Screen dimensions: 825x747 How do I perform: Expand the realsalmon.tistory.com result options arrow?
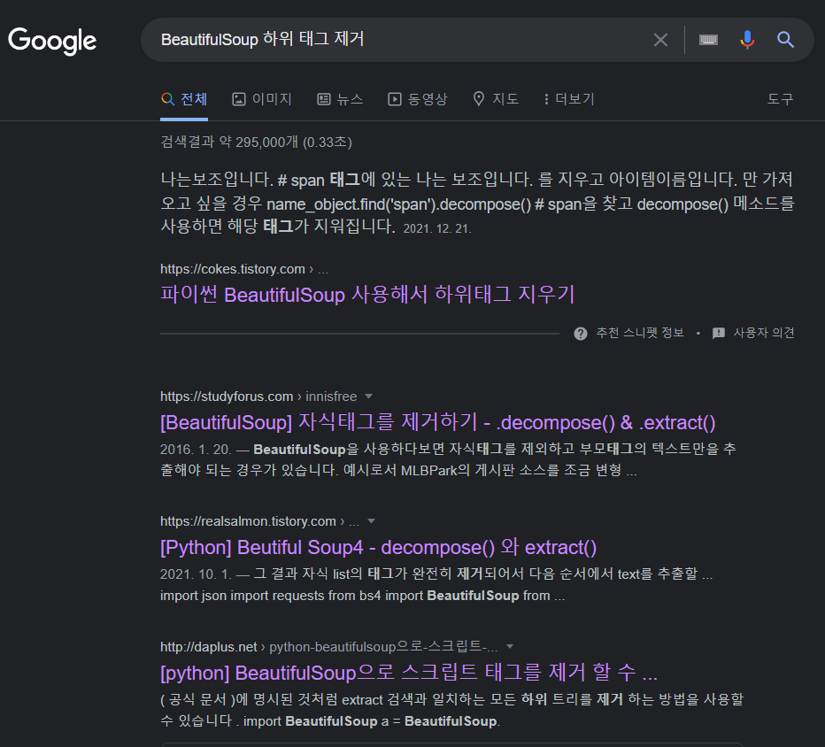click(371, 520)
